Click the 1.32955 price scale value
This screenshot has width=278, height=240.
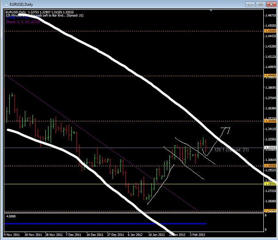pos(270,139)
